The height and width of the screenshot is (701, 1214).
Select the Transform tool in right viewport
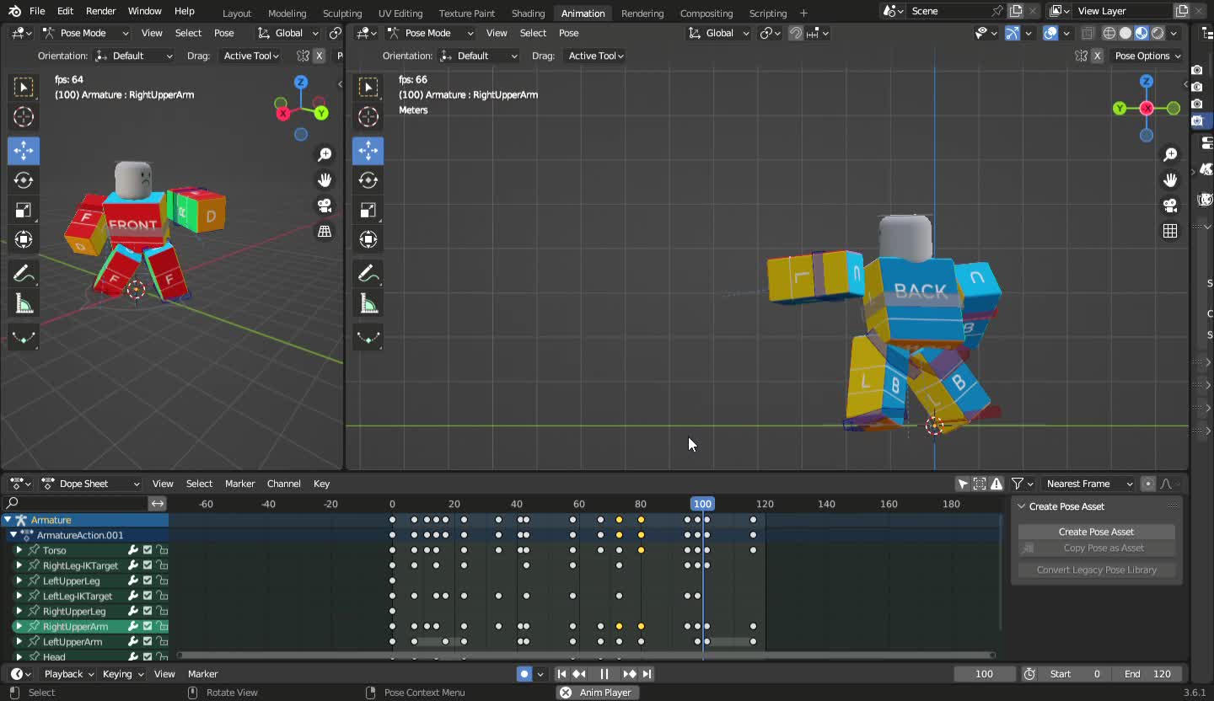tap(368, 239)
